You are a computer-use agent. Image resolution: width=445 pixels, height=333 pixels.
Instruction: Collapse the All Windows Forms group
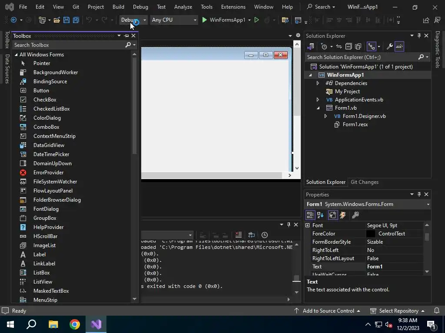click(16, 55)
